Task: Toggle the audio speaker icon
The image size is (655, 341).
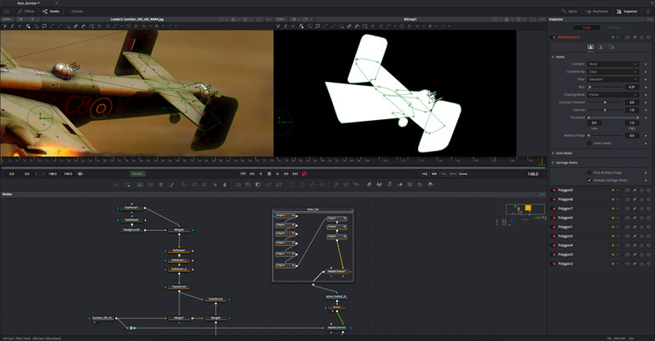Action: click(x=80, y=174)
